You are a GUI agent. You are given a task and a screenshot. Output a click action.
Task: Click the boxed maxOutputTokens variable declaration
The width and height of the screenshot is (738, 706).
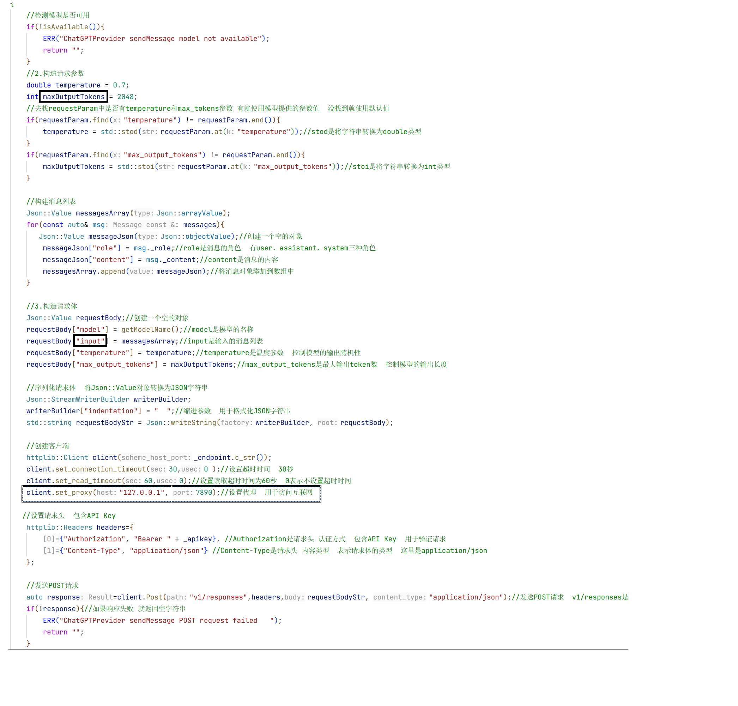click(73, 97)
